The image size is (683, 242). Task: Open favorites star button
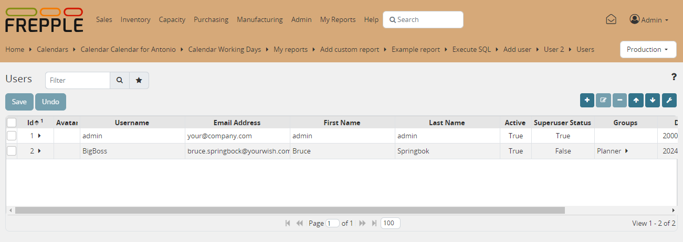coord(139,80)
